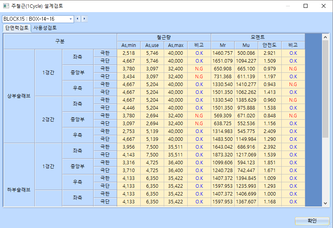Click safety factor 1.000 cell
The image size is (333, 228).
[x=270, y=194]
